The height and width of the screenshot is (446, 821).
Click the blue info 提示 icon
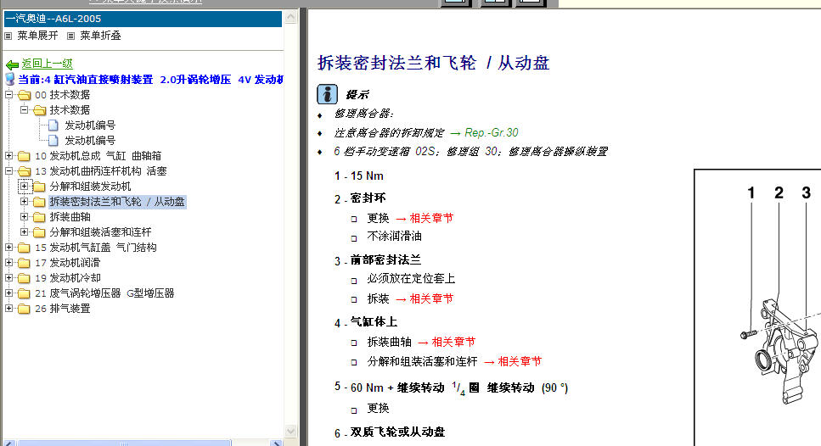click(327, 94)
